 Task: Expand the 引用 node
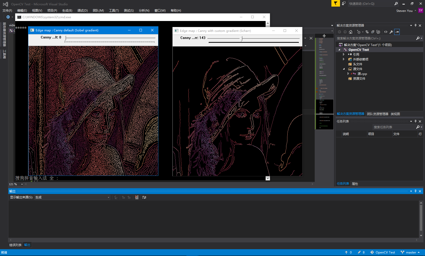pos(344,54)
